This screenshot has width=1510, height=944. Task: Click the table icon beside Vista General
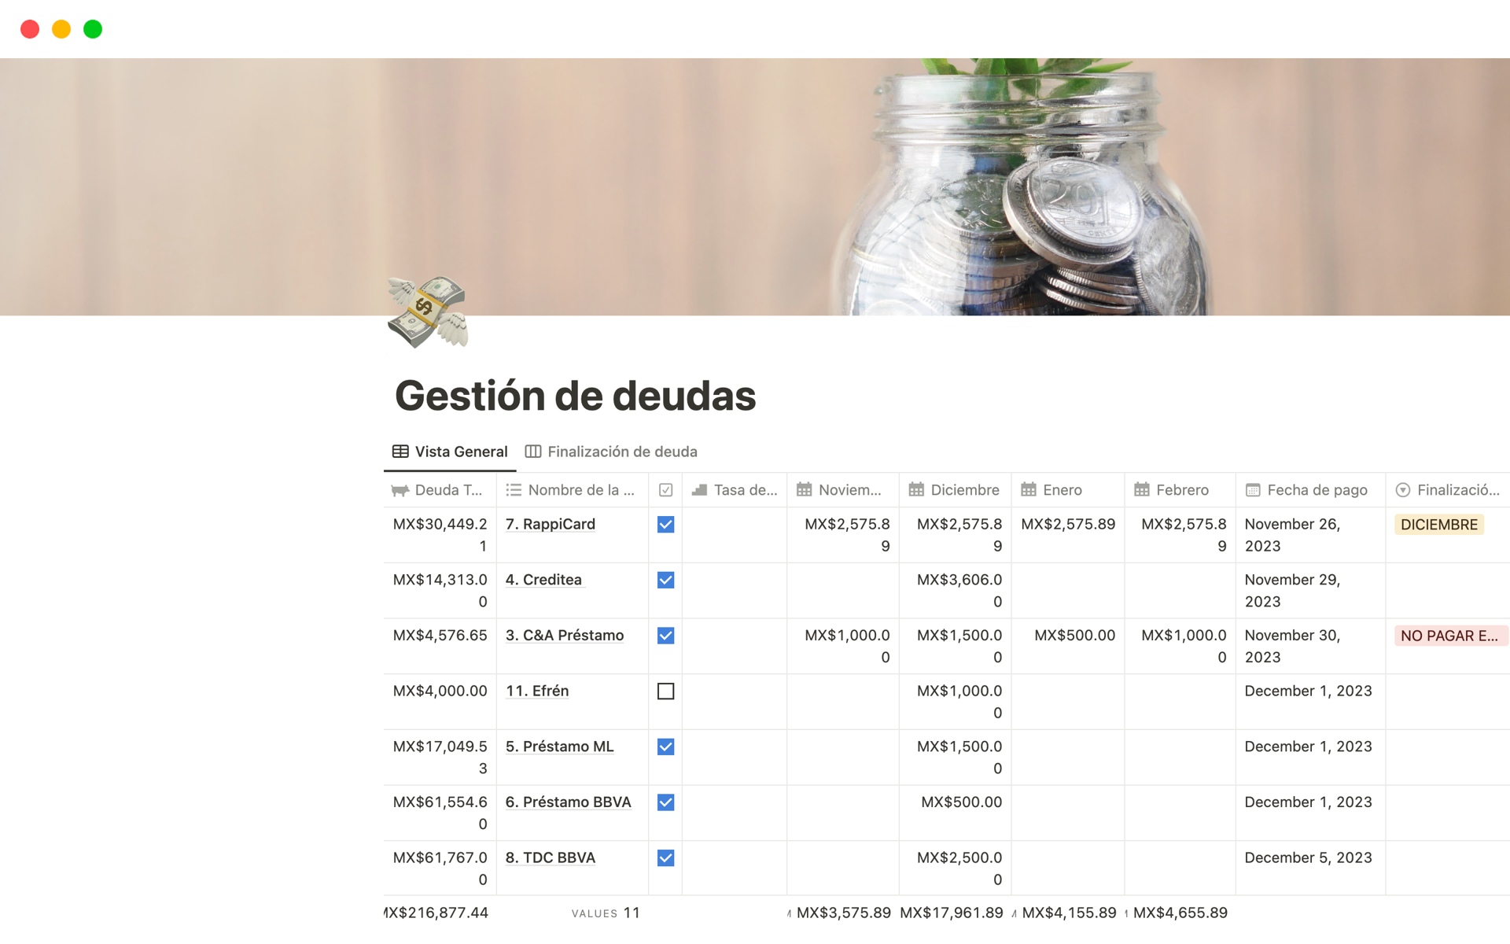click(401, 451)
